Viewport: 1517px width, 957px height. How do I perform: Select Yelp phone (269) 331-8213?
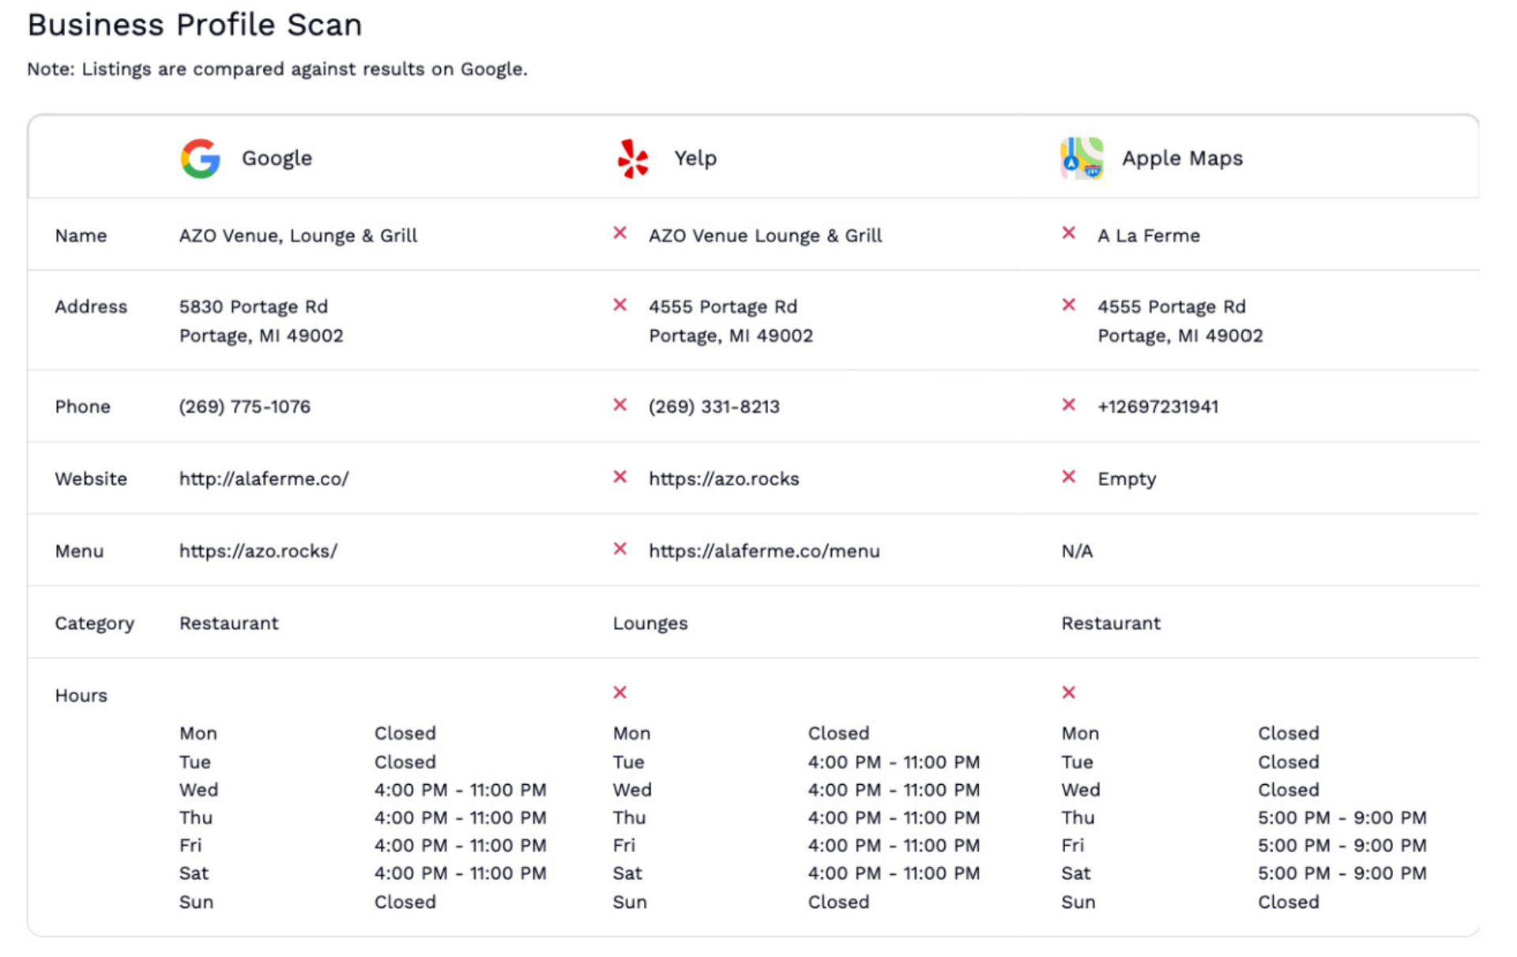tap(714, 407)
